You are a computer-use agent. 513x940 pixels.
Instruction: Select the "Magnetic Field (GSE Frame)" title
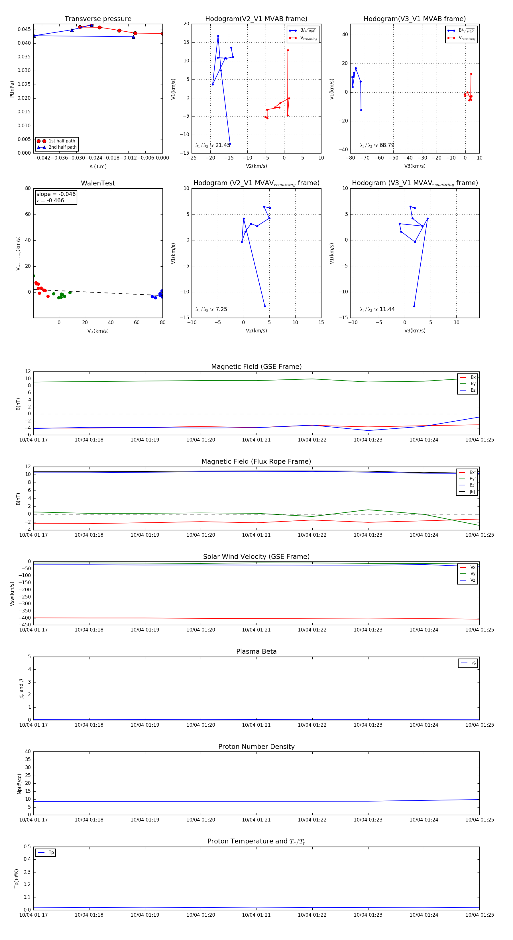click(x=256, y=367)
